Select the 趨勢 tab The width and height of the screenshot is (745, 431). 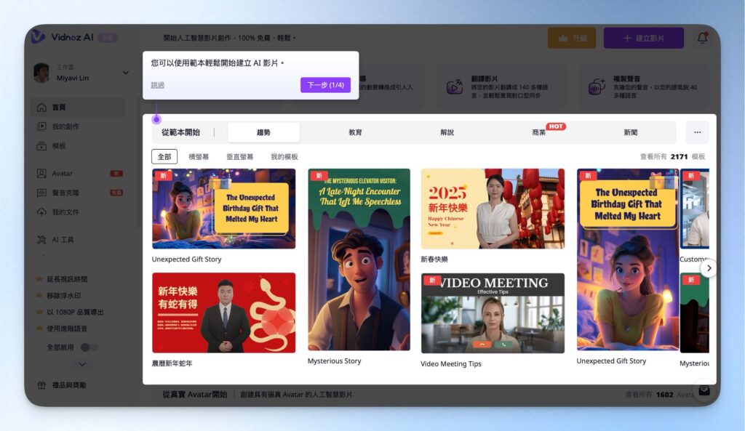[263, 132]
